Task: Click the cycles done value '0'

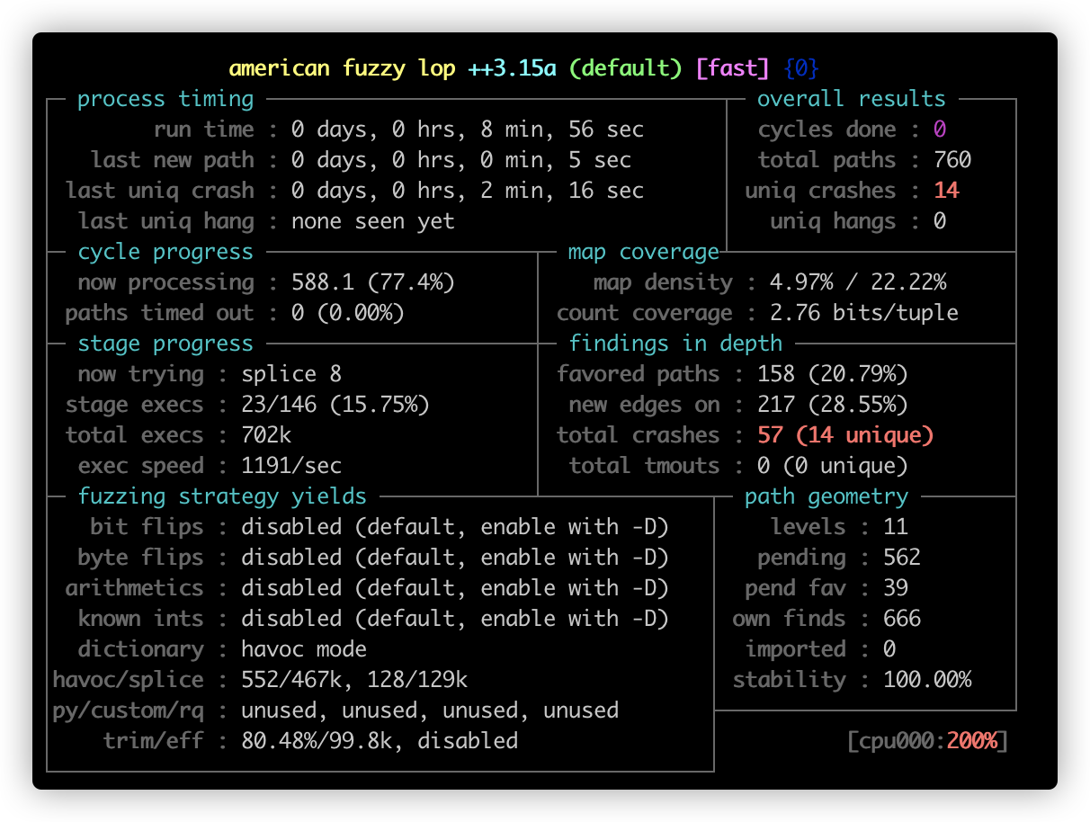Action: point(940,130)
